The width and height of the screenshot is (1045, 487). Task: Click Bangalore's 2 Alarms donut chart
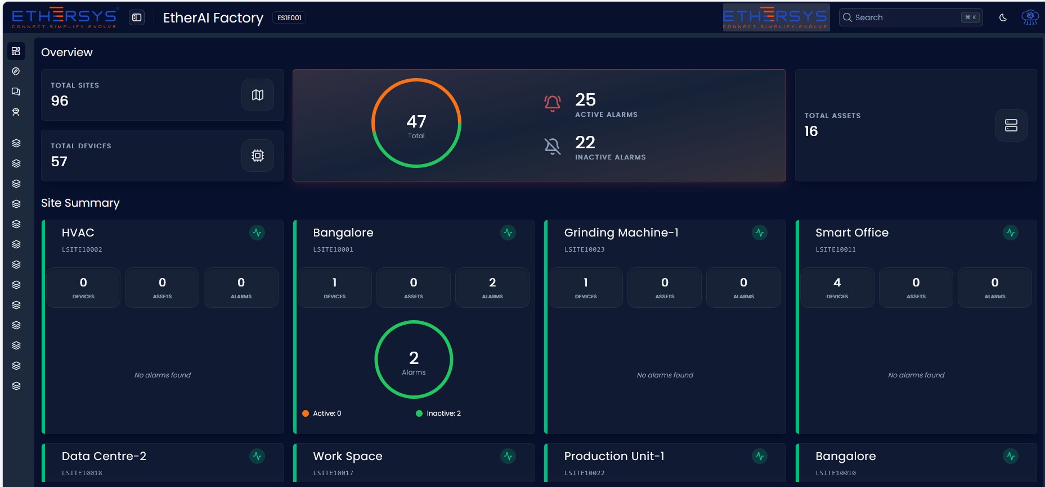[x=414, y=359]
